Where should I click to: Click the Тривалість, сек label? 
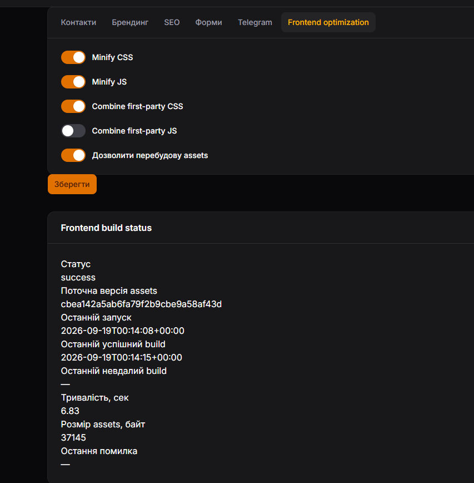click(94, 398)
